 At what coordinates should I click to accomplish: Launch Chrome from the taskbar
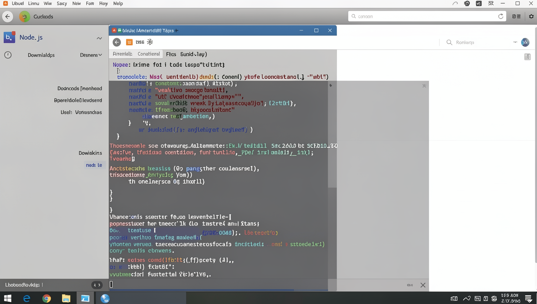click(x=46, y=298)
